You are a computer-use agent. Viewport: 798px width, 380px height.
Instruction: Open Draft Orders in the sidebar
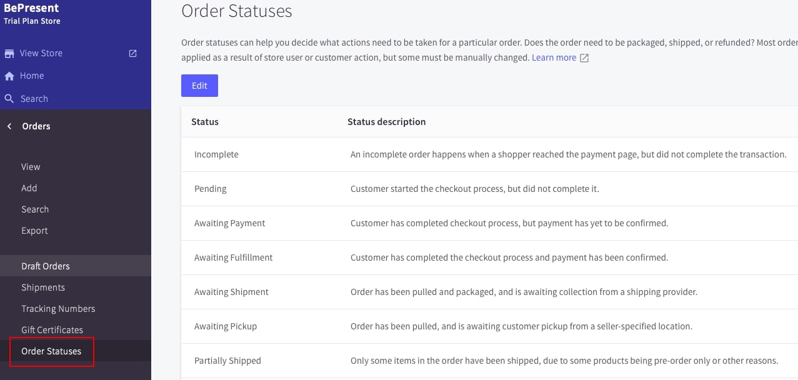pyautogui.click(x=46, y=266)
